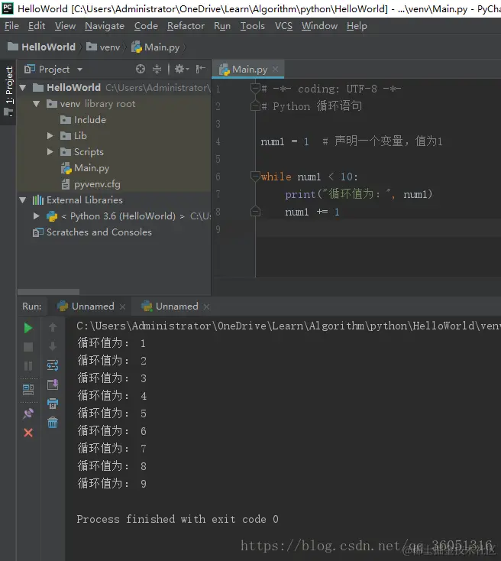Screen dimensions: 501x561
Task: Click the project tree horizontal scrollbar
Action: click(x=48, y=292)
